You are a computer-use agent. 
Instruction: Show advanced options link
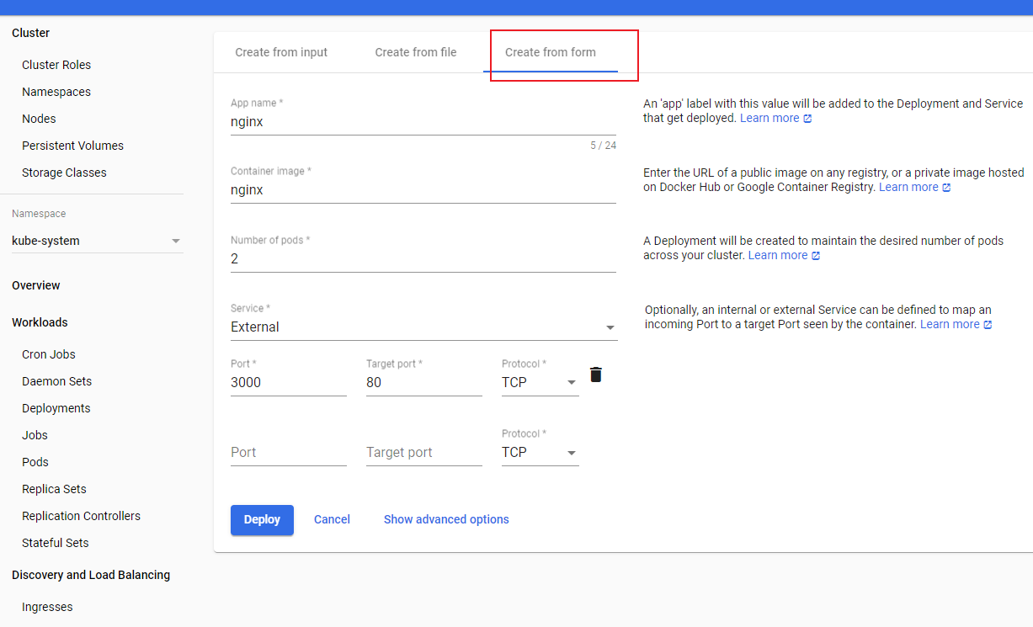tap(446, 519)
